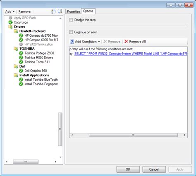Select the HP Compaq 6005 Pro step
The image size is (196, 176).
tap(41, 40)
